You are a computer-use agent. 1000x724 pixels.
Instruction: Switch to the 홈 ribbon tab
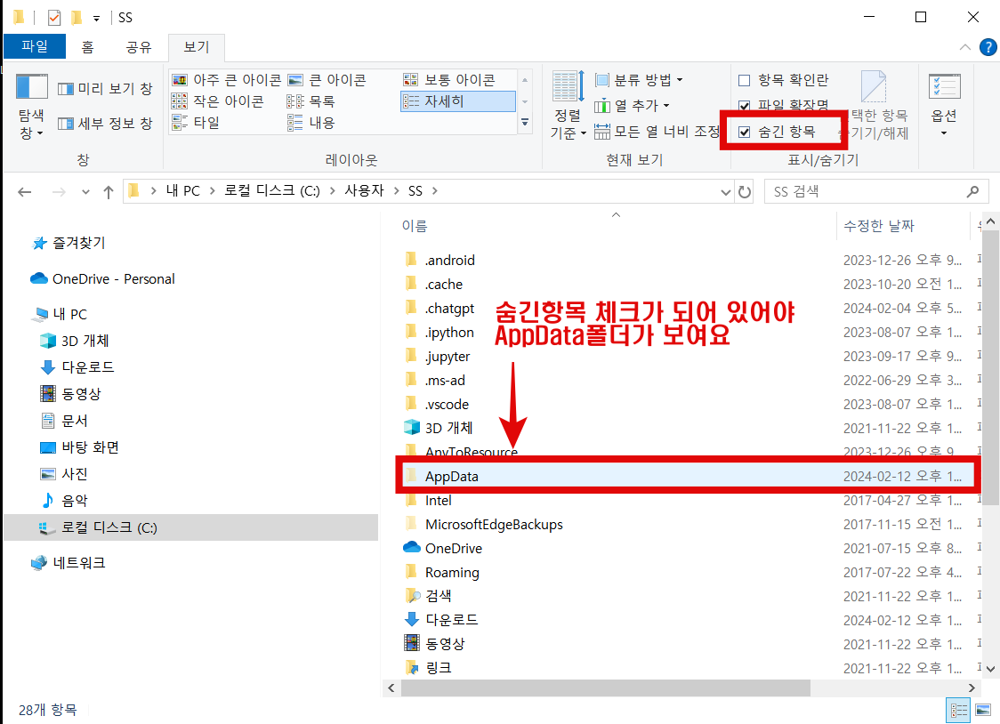[86, 47]
